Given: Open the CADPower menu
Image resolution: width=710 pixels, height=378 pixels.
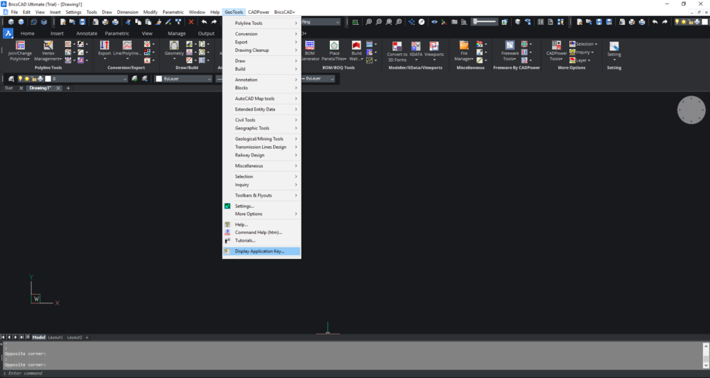Looking at the screenshot, I should [259, 12].
